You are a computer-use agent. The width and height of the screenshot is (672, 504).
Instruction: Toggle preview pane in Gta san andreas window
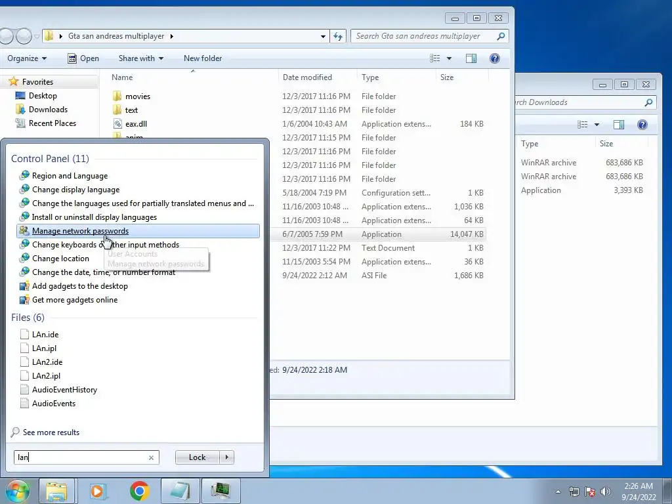(x=471, y=58)
